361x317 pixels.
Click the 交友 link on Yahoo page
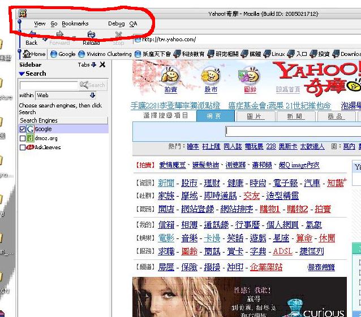click(251, 196)
